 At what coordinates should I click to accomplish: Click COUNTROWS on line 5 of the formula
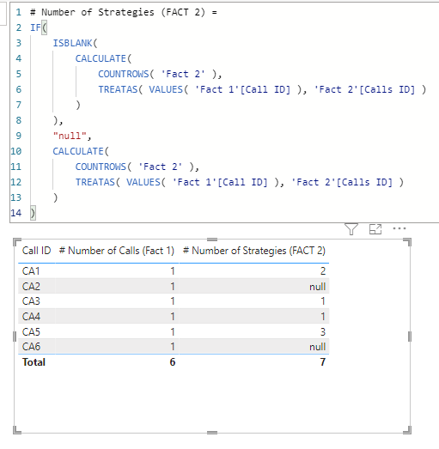(123, 74)
